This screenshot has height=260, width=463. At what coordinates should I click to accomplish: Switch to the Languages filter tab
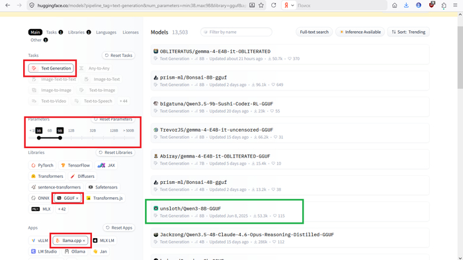coord(106,32)
